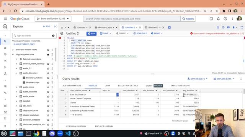Click SHOW STARRED ONLY link
Screen dimensions: 245x137
click(24, 44)
